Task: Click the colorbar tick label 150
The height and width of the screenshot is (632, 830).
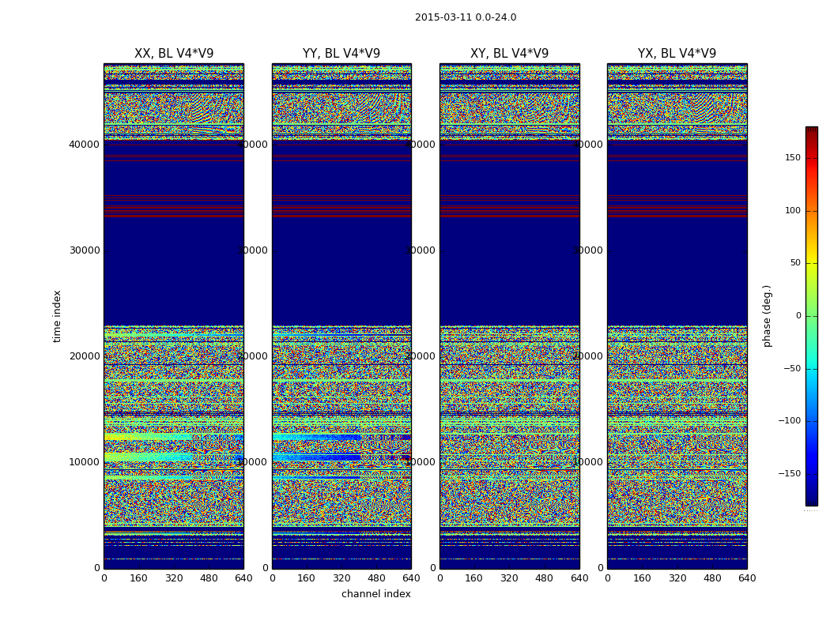Action: point(792,157)
